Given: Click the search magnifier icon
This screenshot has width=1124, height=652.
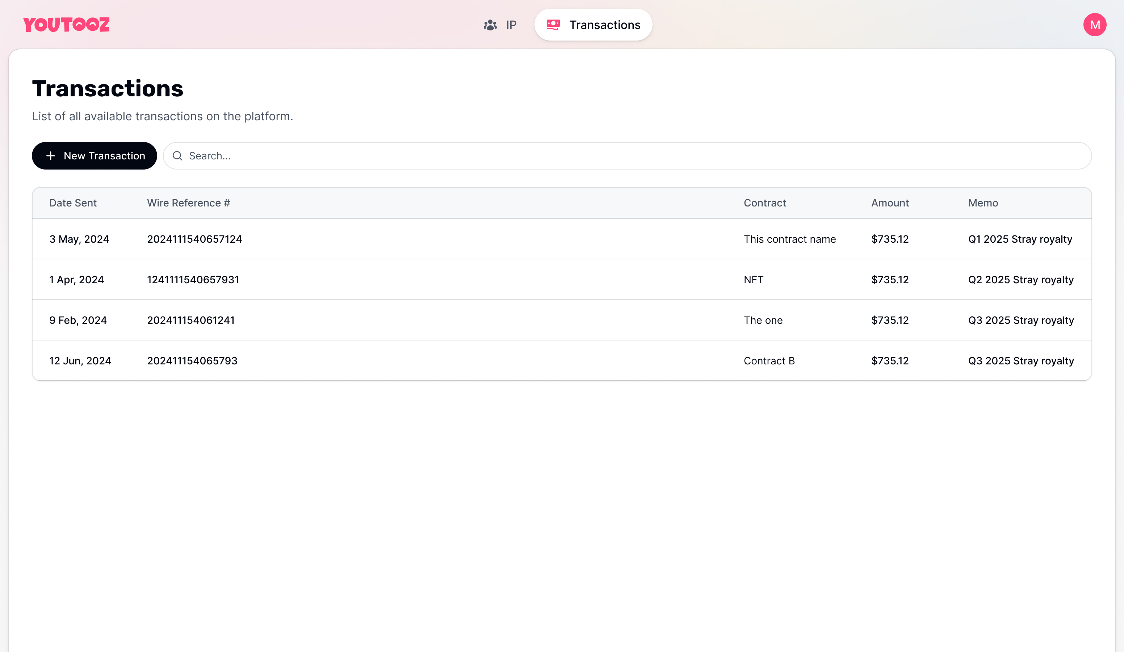Looking at the screenshot, I should click(x=177, y=156).
